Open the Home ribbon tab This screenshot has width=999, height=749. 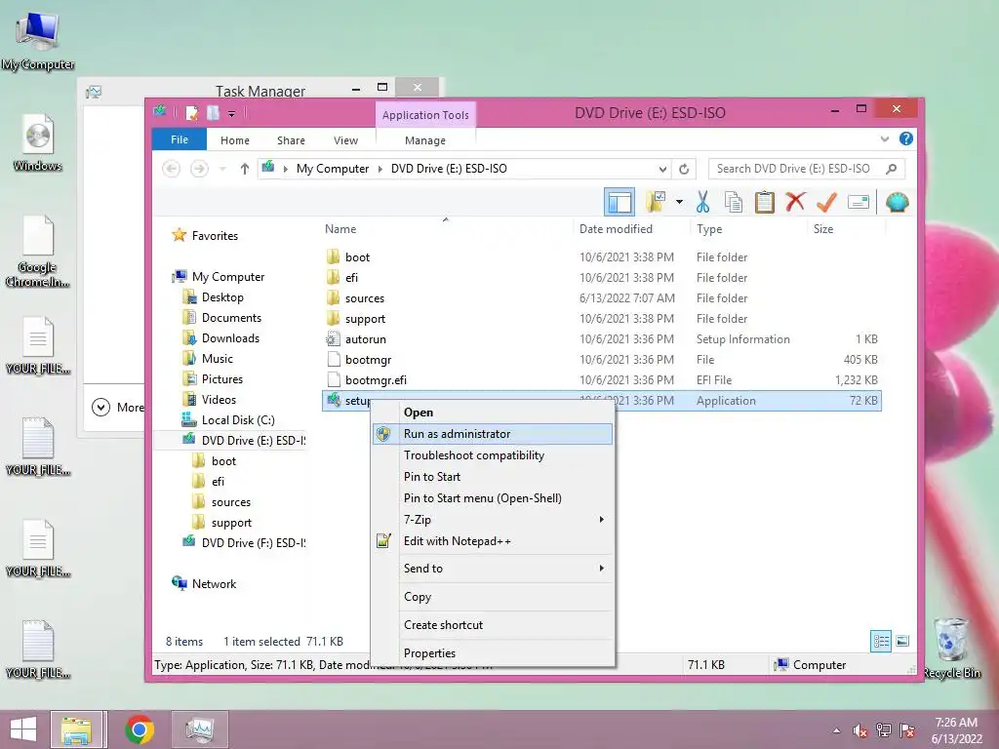[235, 140]
